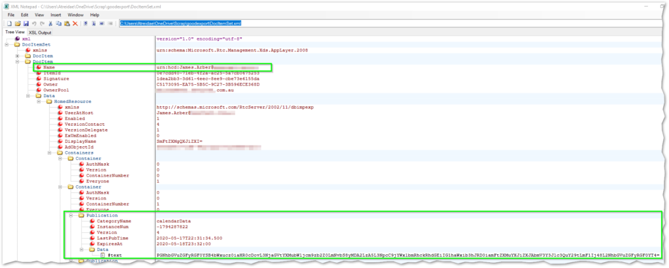Select the OwnerPool element
The image size is (669, 268).
pos(55,90)
